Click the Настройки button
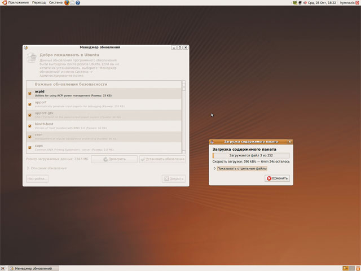 click(37, 178)
